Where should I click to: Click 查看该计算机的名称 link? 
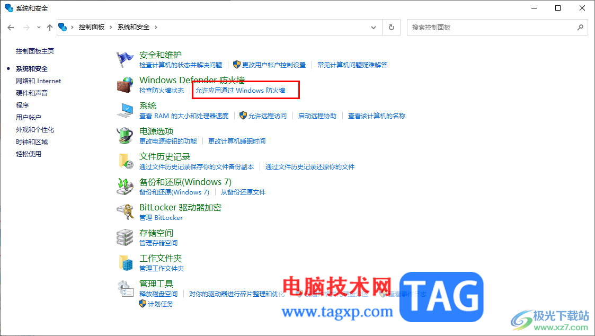click(x=377, y=116)
